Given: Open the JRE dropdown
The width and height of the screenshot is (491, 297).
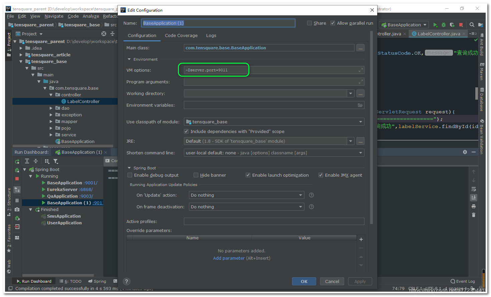Looking at the screenshot, I should (350, 141).
